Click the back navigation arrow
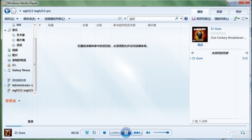Image resolution: width=252 pixels, height=140 pixels. click(7, 11)
